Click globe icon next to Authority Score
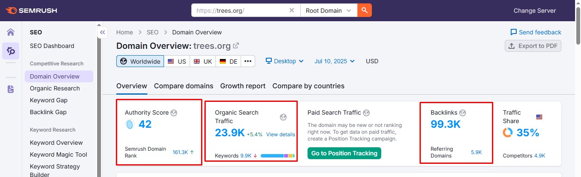This screenshot has height=177, width=581. [x=173, y=113]
